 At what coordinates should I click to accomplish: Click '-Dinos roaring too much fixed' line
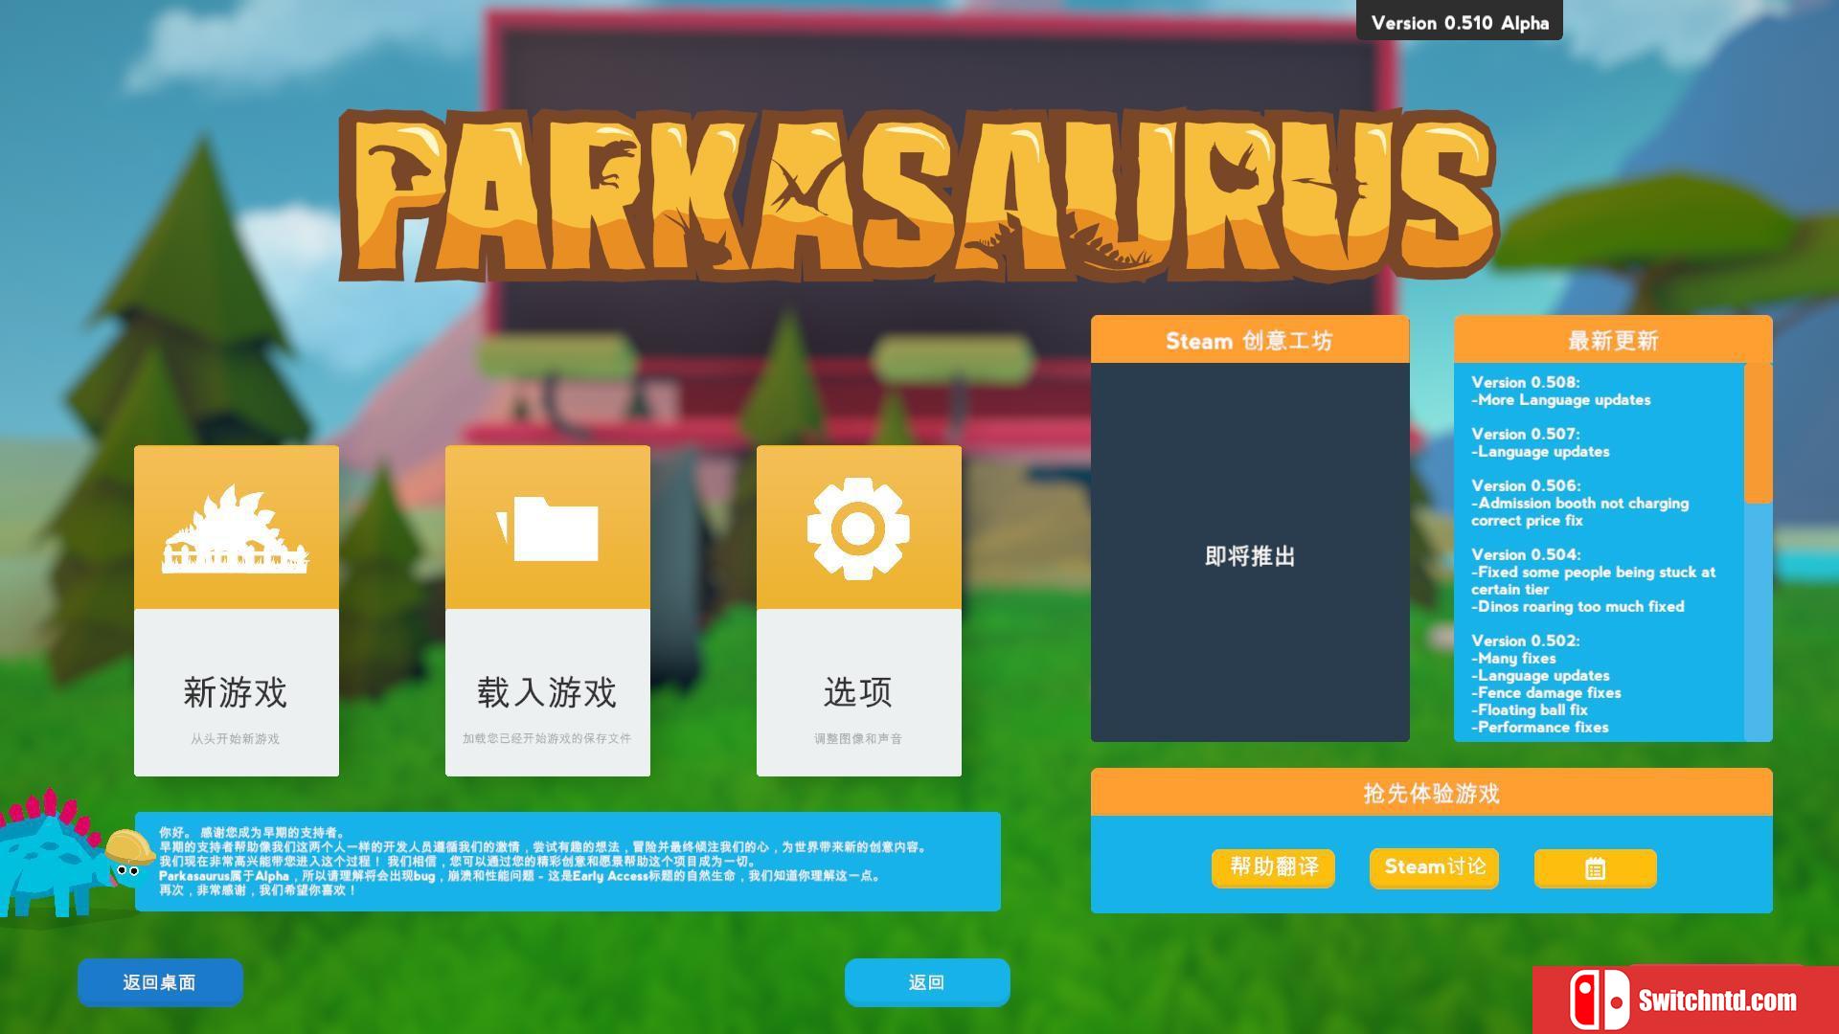point(1578,606)
